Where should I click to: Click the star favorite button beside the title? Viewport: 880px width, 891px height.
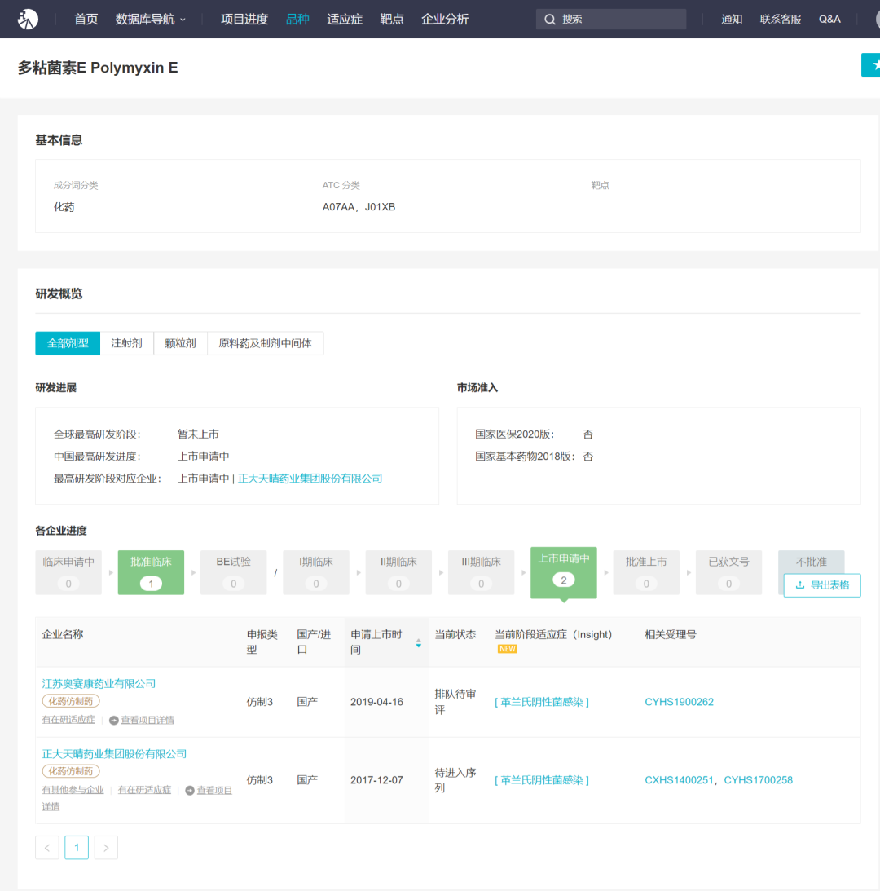click(873, 65)
